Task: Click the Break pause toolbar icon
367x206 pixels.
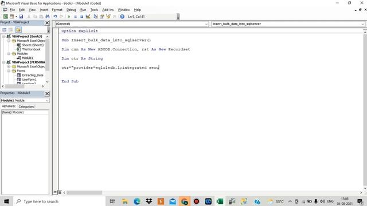Action: click(x=75, y=17)
